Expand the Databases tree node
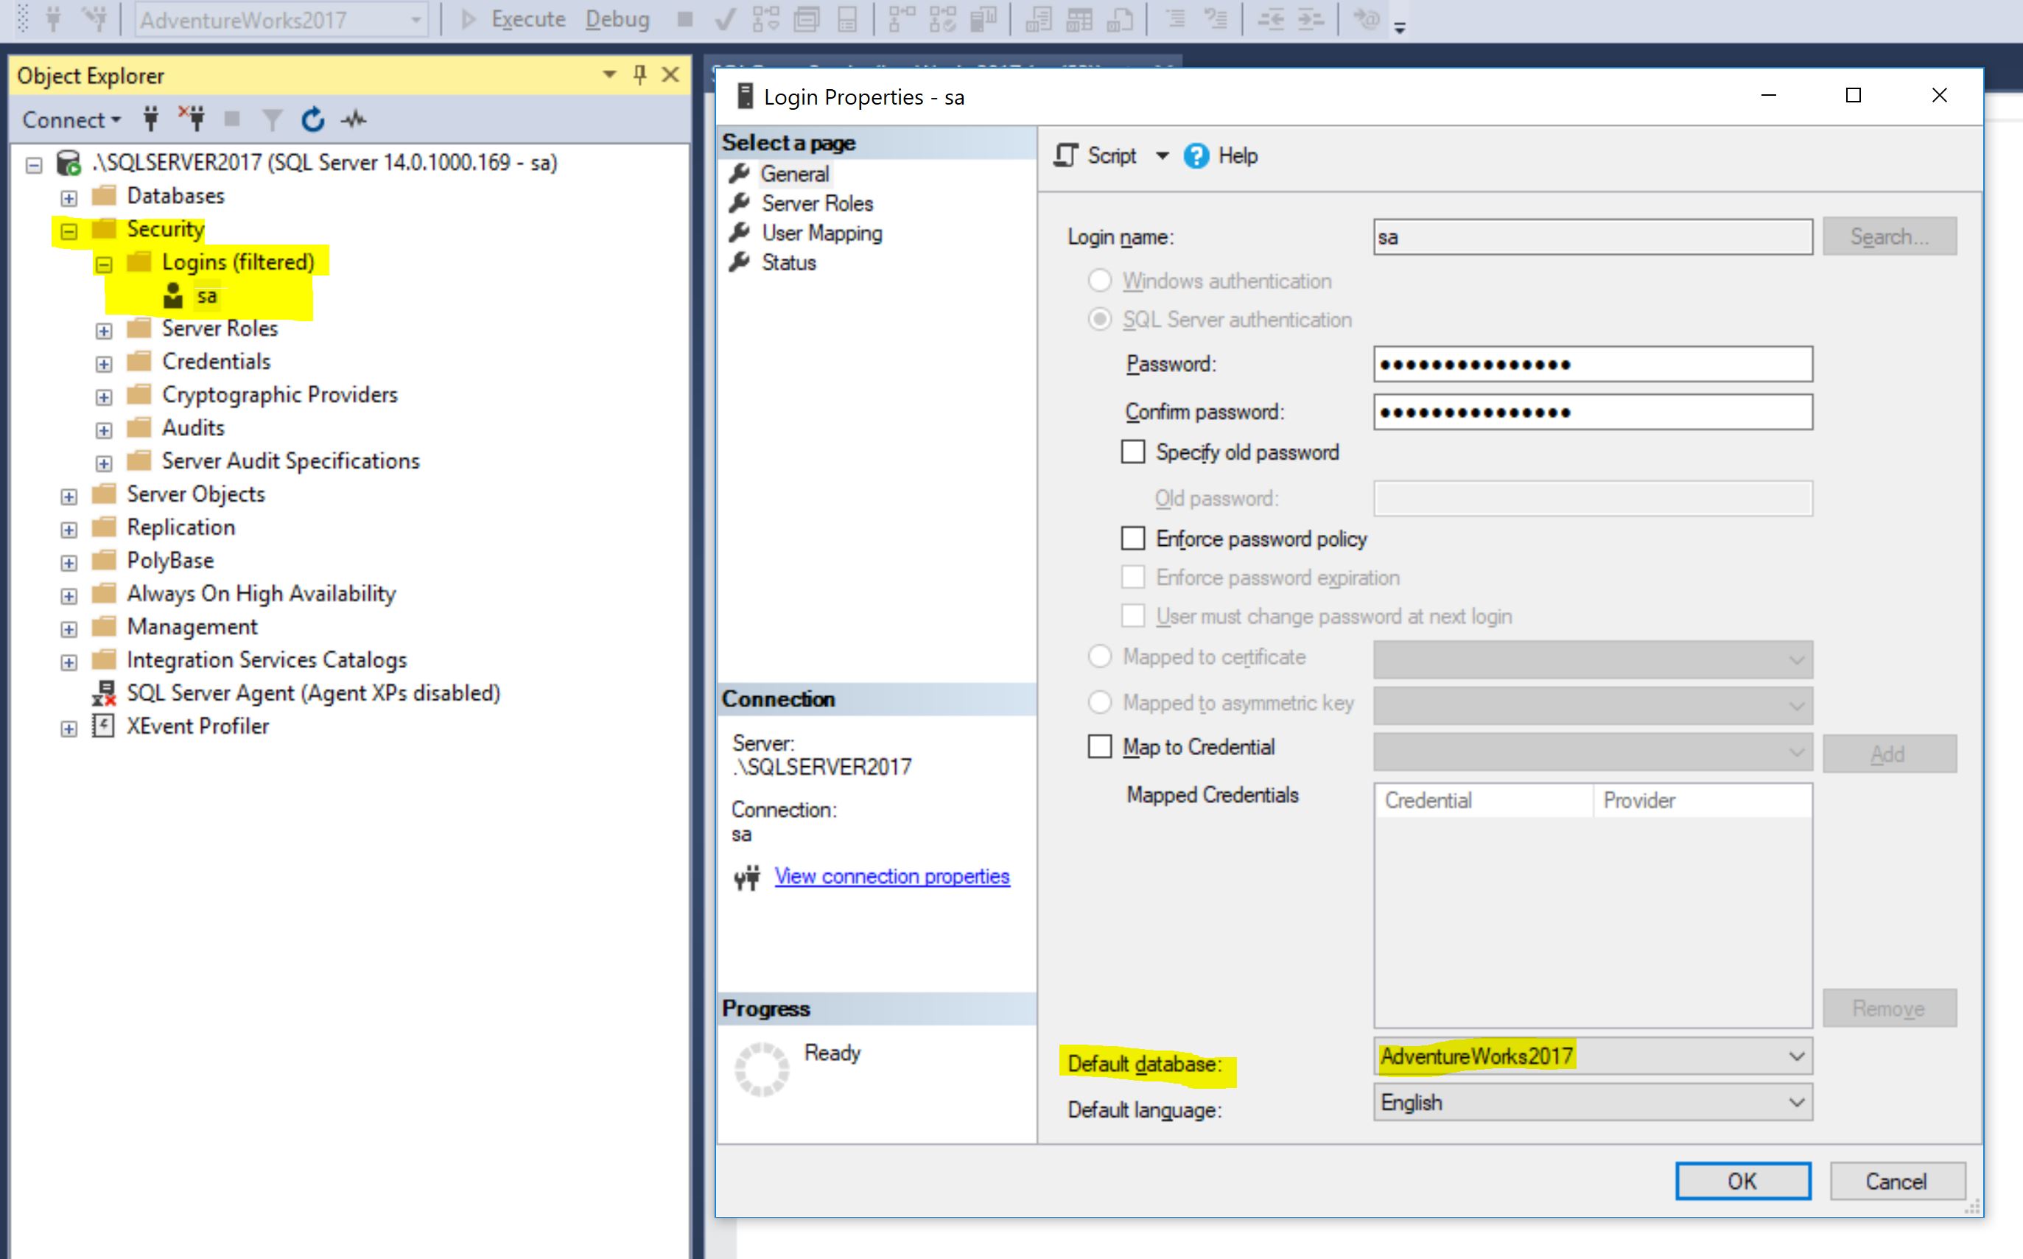The height and width of the screenshot is (1259, 2023). click(x=69, y=198)
